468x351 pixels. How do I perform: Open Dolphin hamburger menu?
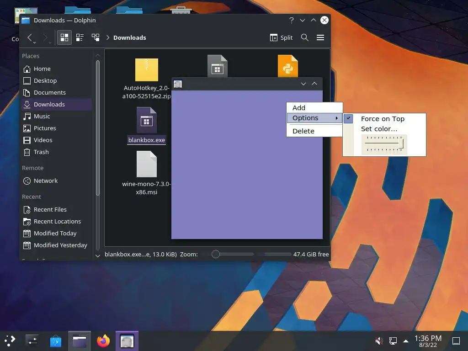pyautogui.click(x=320, y=37)
